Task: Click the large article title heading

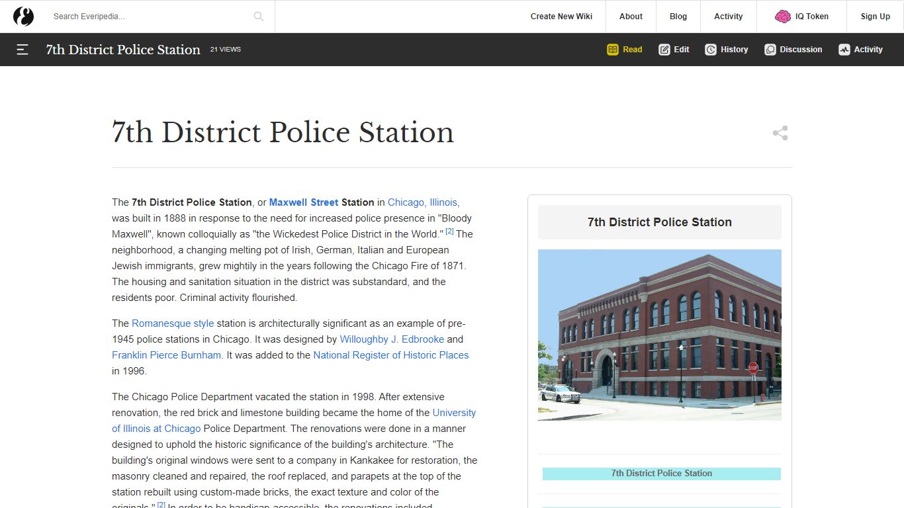Action: click(x=283, y=132)
